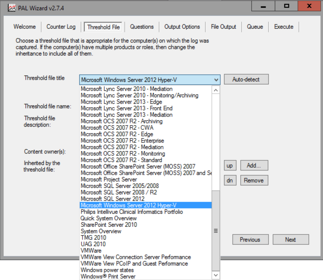Open the Output Options tab

tap(182, 27)
